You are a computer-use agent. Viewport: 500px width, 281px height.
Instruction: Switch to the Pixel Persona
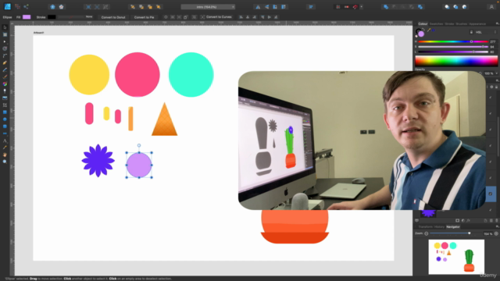tap(17, 7)
